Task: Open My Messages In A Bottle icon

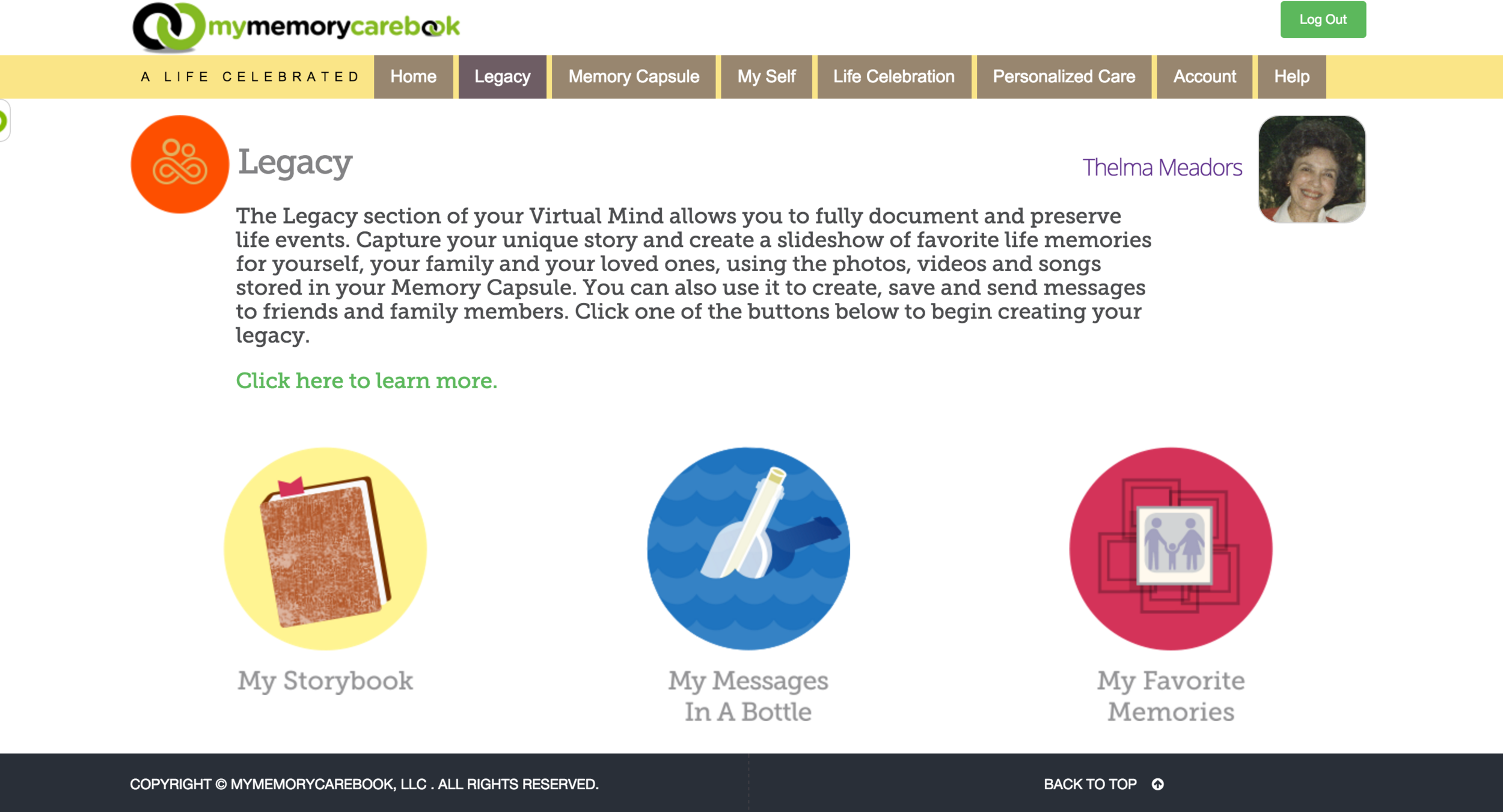Action: (748, 548)
